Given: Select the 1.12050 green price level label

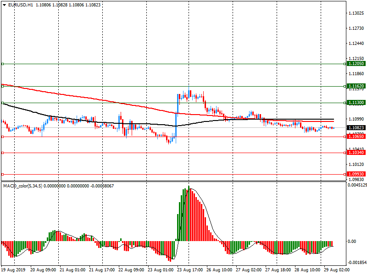Looking at the screenshot, I should click(356, 64).
